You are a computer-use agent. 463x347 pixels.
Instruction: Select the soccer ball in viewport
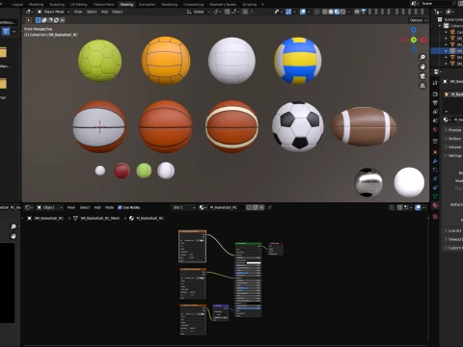coord(298,126)
